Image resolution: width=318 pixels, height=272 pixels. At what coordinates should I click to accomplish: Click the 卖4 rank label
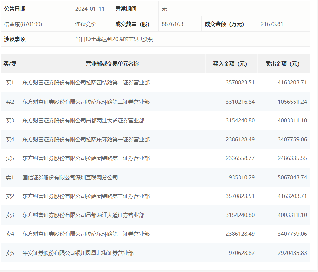click(10, 234)
